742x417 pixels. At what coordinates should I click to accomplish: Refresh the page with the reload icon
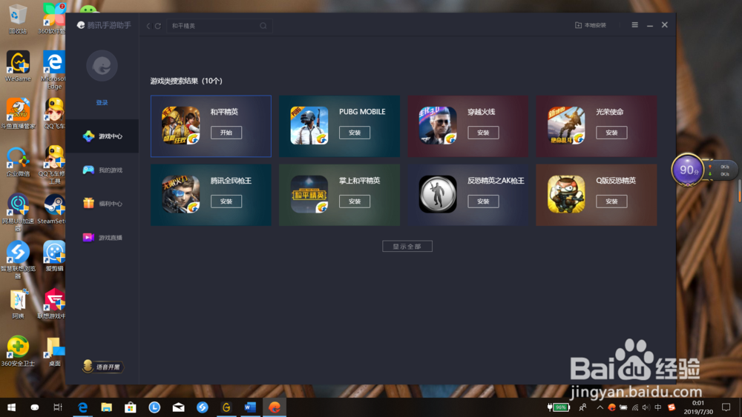click(x=157, y=26)
